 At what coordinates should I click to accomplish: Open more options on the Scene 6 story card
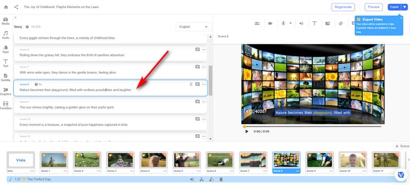pos(204,50)
